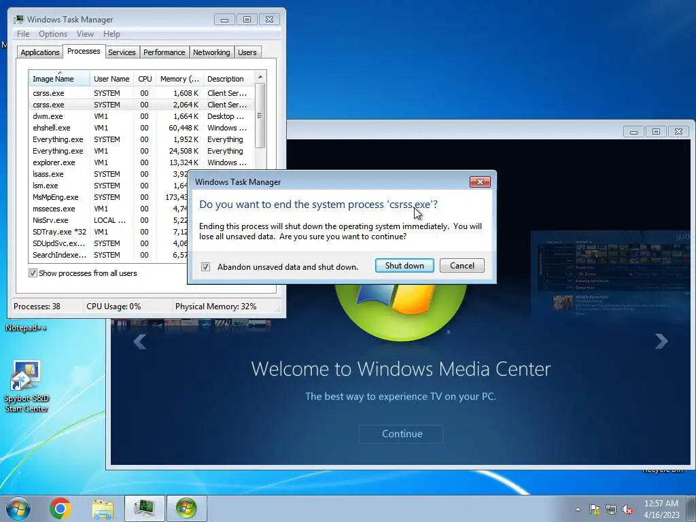The image size is (696, 522).
Task: Sort processes by User Name column
Action: [111, 79]
